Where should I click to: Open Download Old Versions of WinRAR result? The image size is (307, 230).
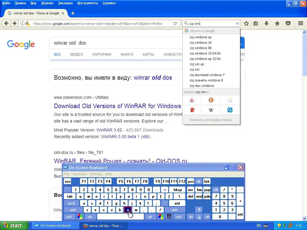118,106
